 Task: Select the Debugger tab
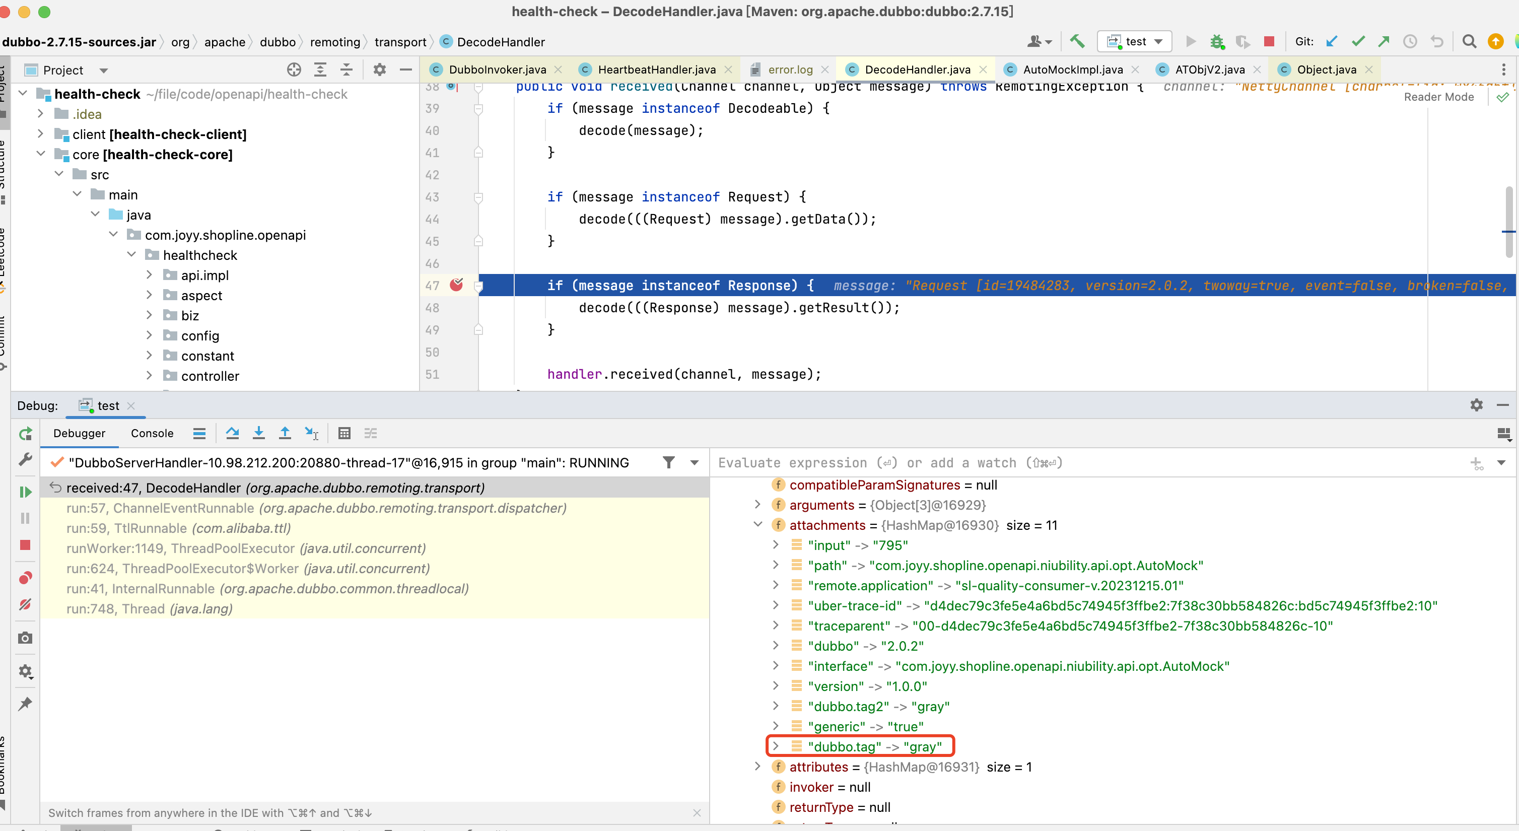click(79, 433)
